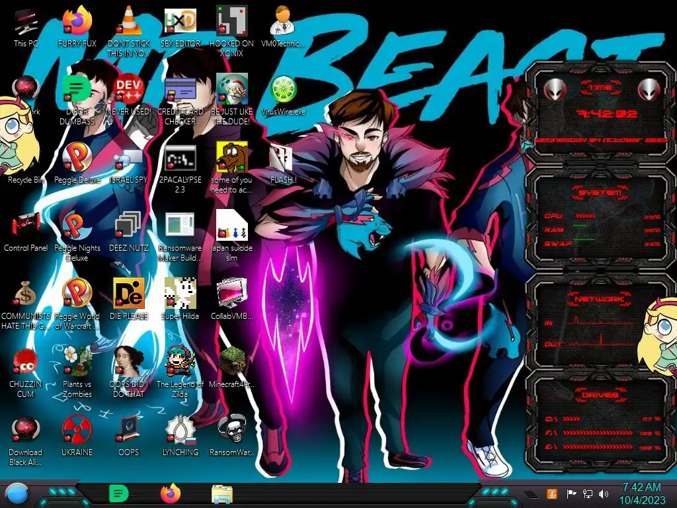Select the SEX EDITOR HxD shortcut
This screenshot has height=508, width=677.
[x=180, y=26]
